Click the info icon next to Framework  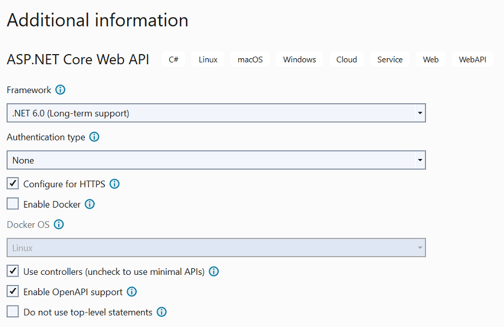tap(60, 90)
